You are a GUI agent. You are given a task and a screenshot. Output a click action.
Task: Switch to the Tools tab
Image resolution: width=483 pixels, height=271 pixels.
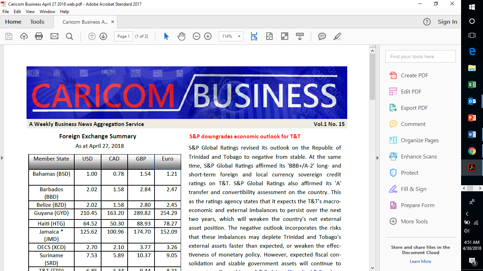click(37, 22)
